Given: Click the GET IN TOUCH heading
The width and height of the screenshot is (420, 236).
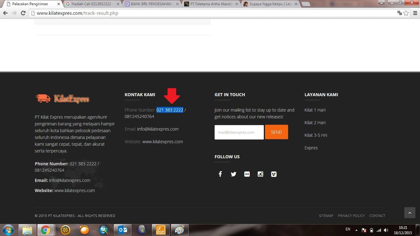Looking at the screenshot, I should [x=230, y=94].
